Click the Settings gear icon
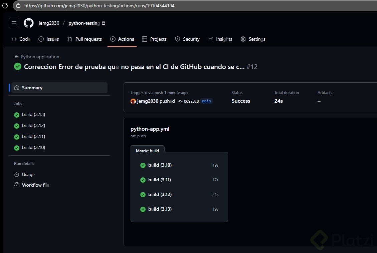The width and height of the screenshot is (377, 253). point(243,39)
